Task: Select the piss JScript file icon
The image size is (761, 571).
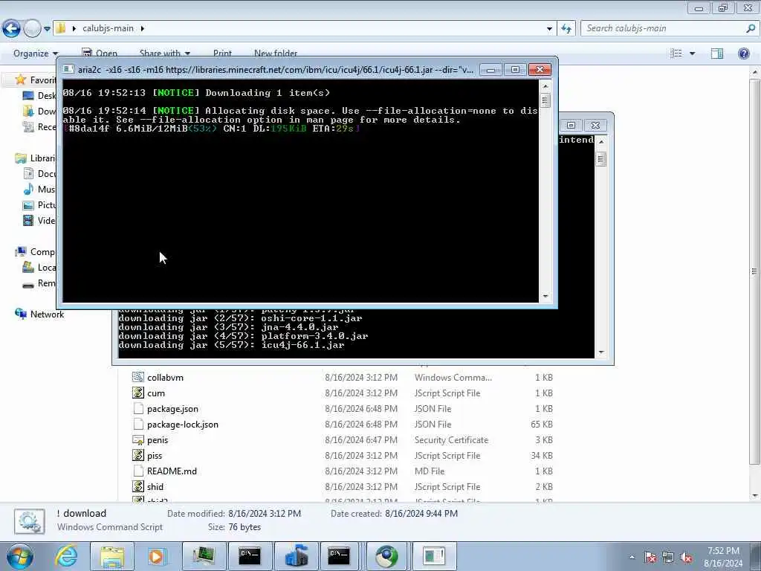Action: coord(137,456)
